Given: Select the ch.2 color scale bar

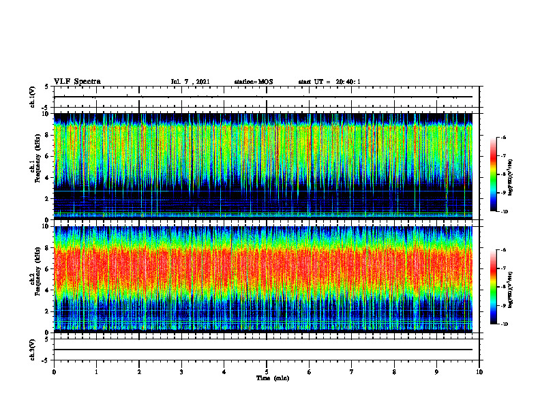Looking at the screenshot, I should click(x=493, y=287).
